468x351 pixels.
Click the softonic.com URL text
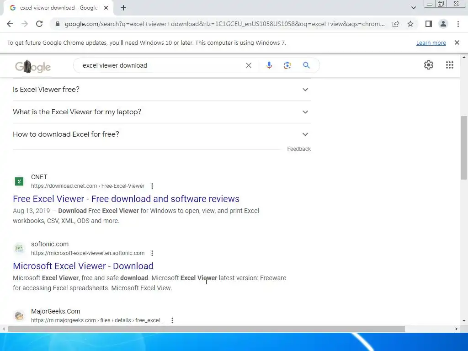88,253
